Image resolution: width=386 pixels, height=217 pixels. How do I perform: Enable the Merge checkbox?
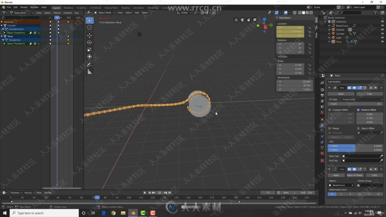[x=330, y=128]
